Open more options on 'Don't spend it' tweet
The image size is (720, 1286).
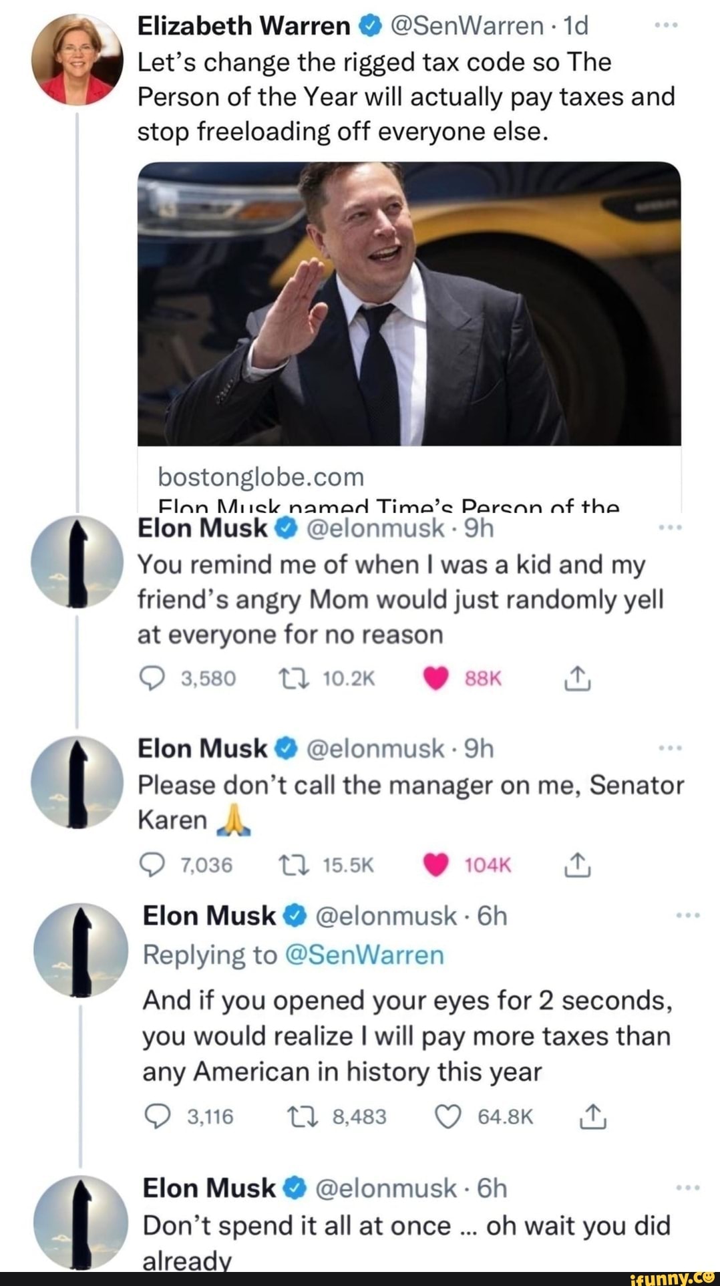pyautogui.click(x=687, y=1188)
